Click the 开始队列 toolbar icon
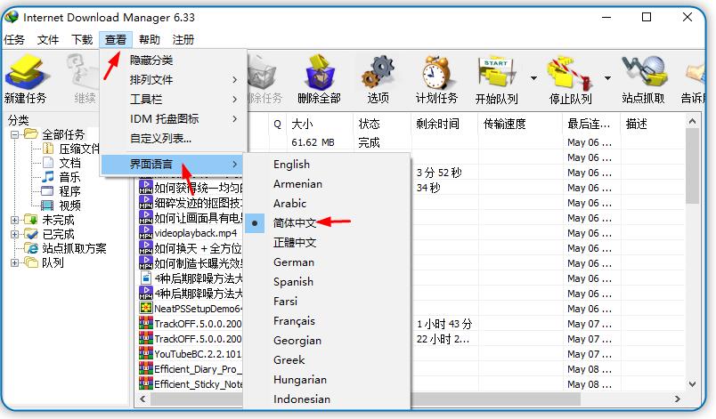 click(x=496, y=72)
